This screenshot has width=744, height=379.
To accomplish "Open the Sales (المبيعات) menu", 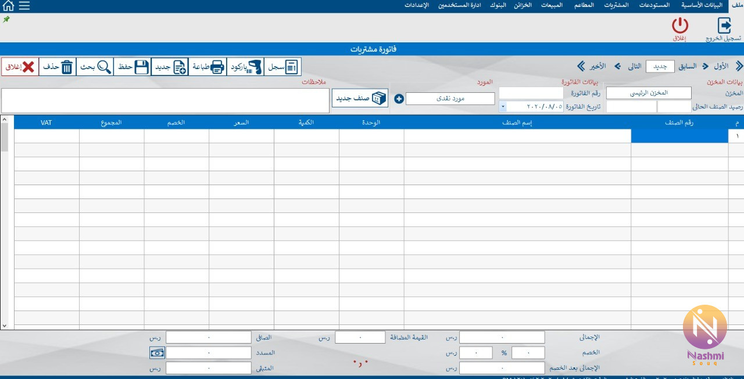I will [552, 5].
